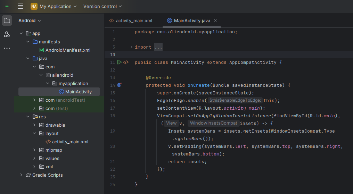
Task: Show more tool windows ellipsis
Action: [7, 48]
